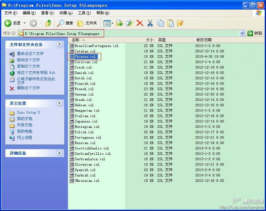Viewport: 266px width, 211px height.
Task: Select the Czech.isl file
Action: [x=83, y=67]
